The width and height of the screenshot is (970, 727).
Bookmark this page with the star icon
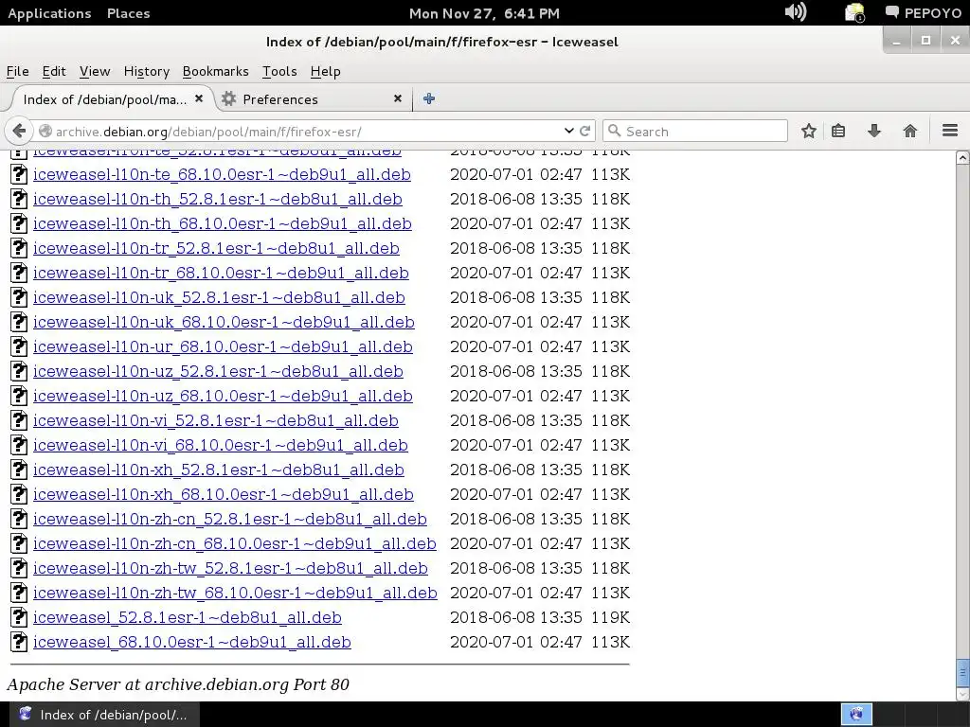coord(809,131)
